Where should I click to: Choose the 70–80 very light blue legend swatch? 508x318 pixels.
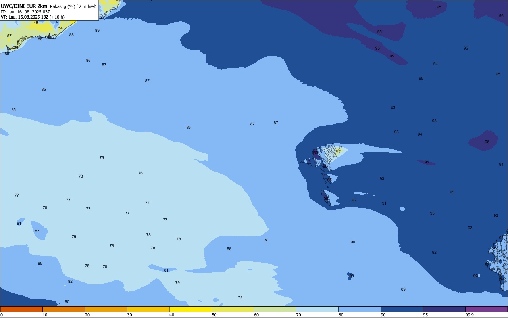(x=317, y=309)
